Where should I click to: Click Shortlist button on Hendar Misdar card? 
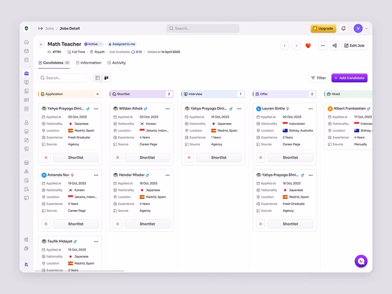pos(147,224)
